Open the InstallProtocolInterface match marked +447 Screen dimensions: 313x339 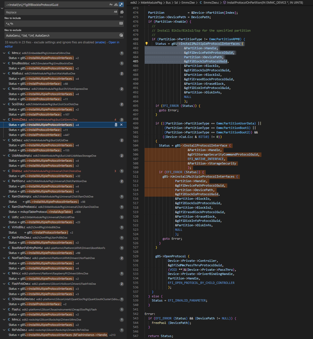click(63, 135)
